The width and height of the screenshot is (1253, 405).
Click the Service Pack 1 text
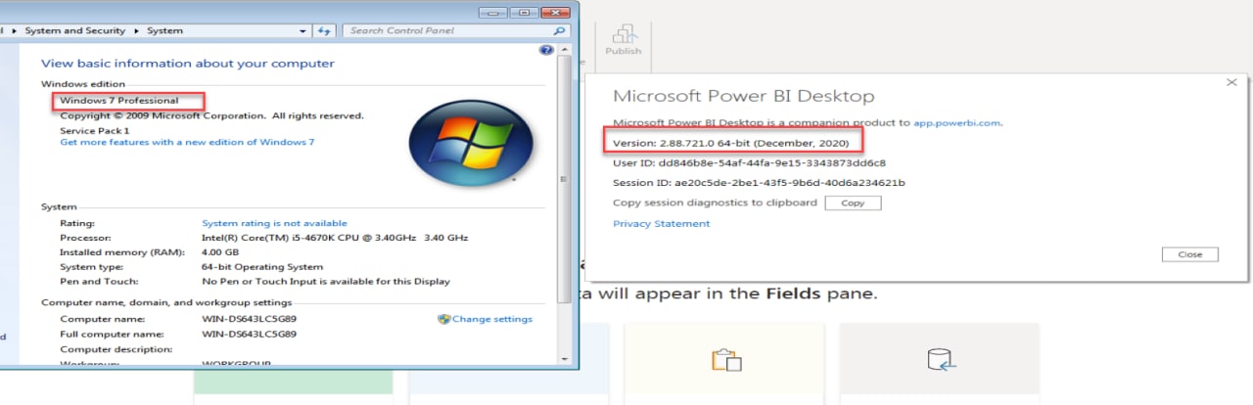94,130
